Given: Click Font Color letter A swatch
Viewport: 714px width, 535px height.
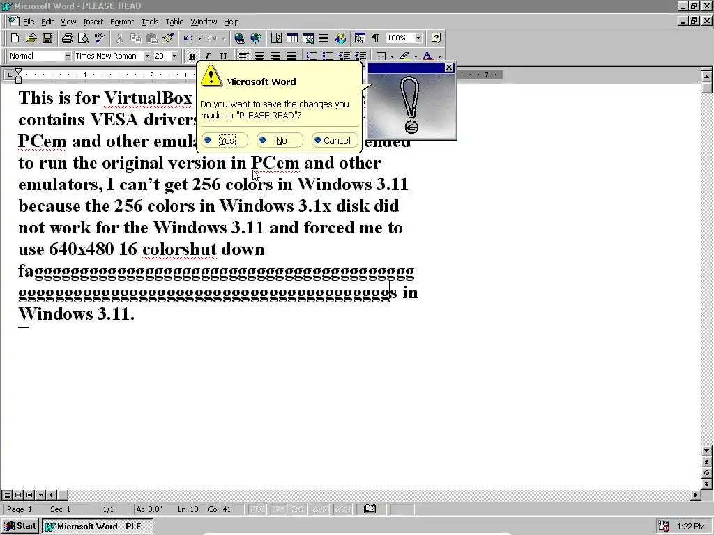Looking at the screenshot, I should coord(427,56).
